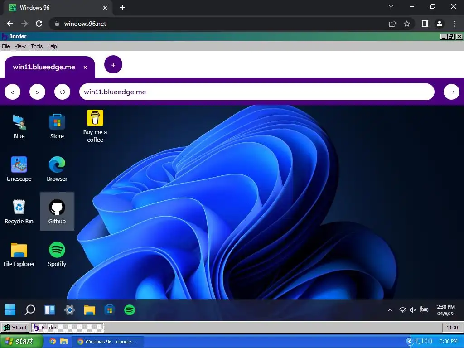Open the Blue desktop icon
464x348 pixels.
(x=19, y=127)
